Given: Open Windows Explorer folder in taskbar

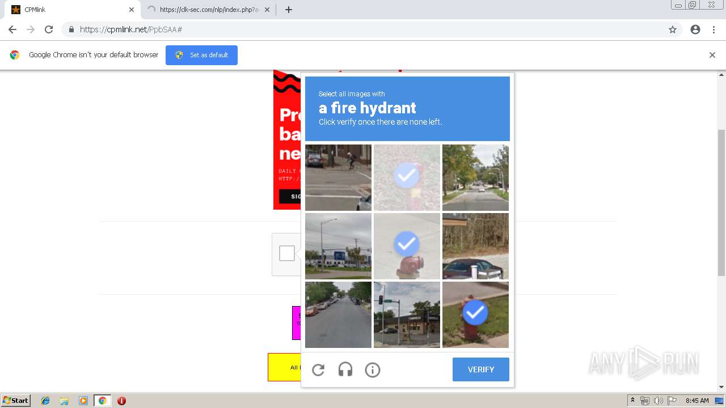Looking at the screenshot, I should 64,401.
